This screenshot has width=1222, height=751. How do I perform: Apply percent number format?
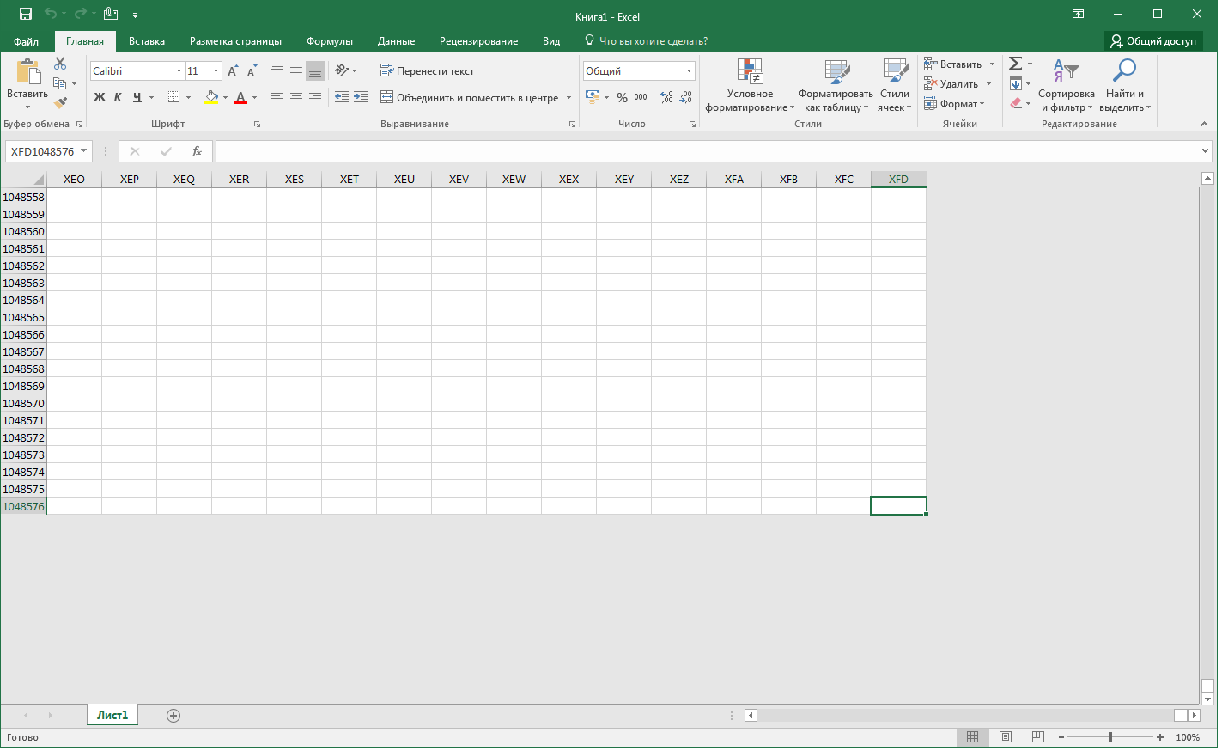622,97
